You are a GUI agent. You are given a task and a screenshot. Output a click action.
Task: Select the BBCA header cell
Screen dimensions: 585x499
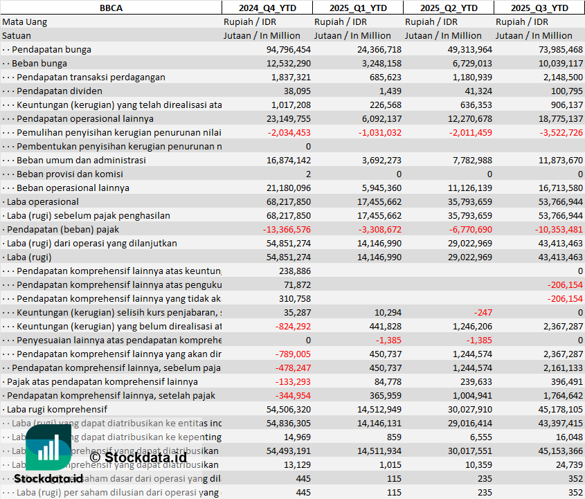tap(111, 8)
